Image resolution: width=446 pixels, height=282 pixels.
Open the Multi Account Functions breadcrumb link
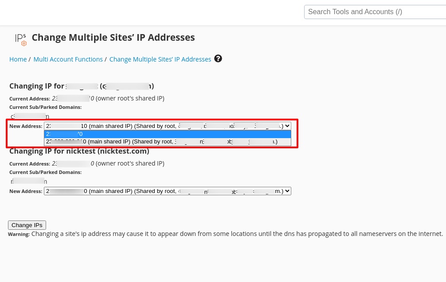68,59
